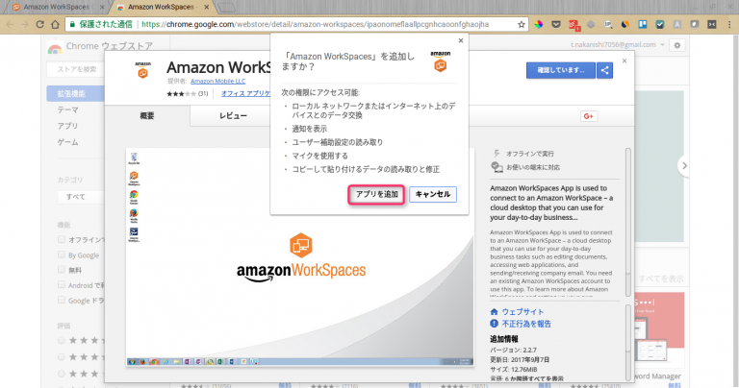Screen dimensions: 739x388
Task: Open the ウェブサイト link
Action: (x=522, y=312)
